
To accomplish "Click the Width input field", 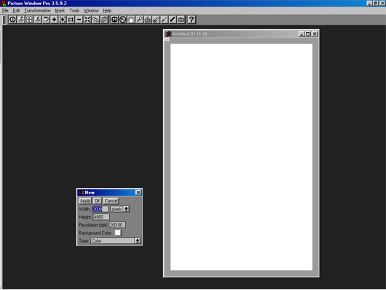I will pyautogui.click(x=101, y=209).
